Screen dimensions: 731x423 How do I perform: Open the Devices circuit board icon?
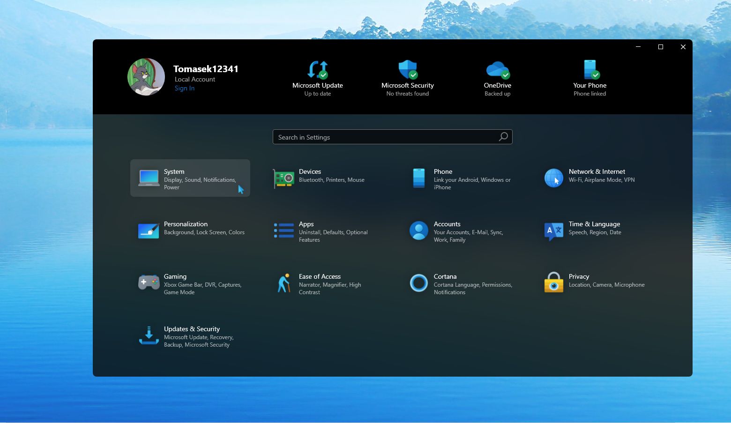[x=283, y=178]
